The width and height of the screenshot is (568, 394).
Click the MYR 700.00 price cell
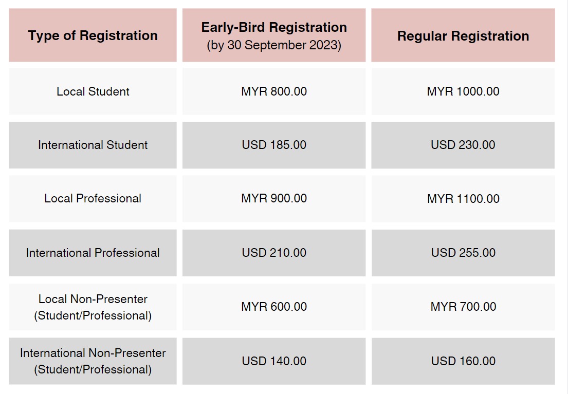click(x=463, y=307)
